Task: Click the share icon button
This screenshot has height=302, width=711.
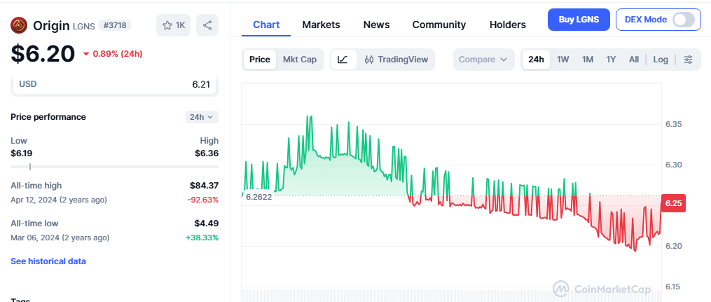Action: click(x=207, y=25)
